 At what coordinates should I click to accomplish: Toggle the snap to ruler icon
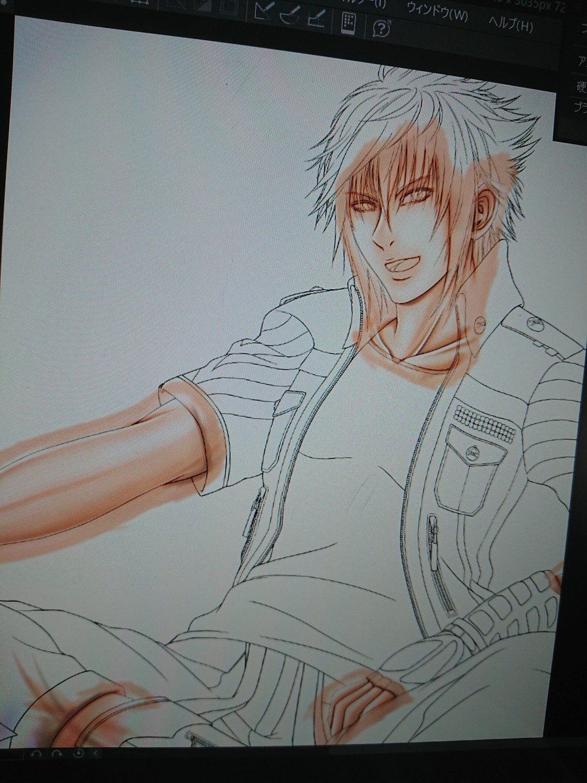point(263,10)
